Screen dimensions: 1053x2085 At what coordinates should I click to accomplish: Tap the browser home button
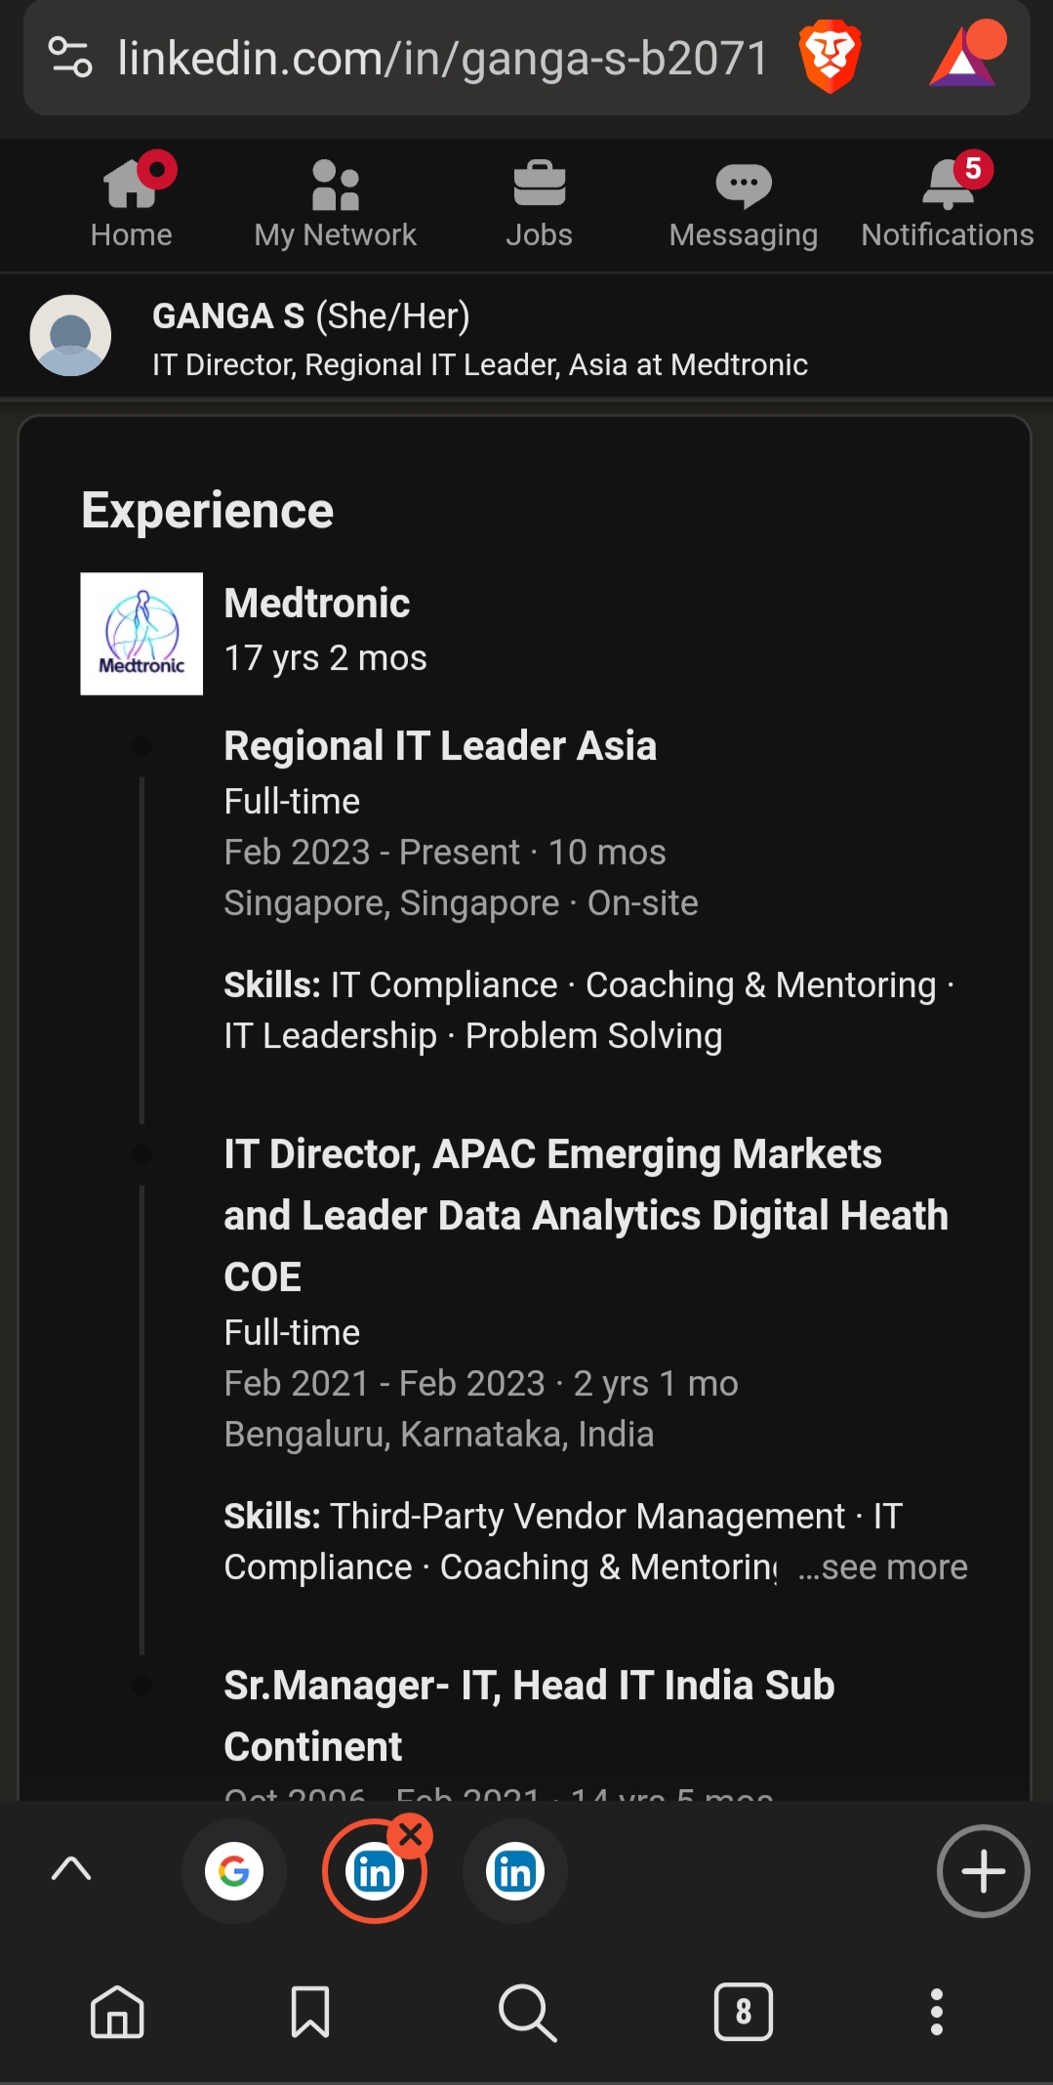(x=118, y=2012)
